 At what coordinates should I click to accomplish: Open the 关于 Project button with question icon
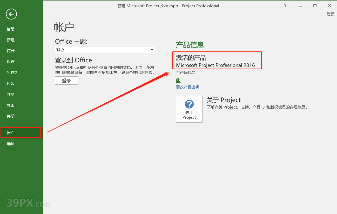click(189, 109)
